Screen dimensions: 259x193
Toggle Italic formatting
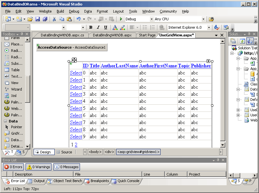(x=98, y=27)
